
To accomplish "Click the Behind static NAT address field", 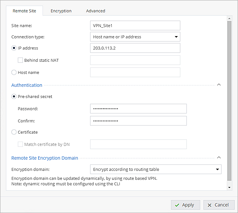I will [135, 60].
